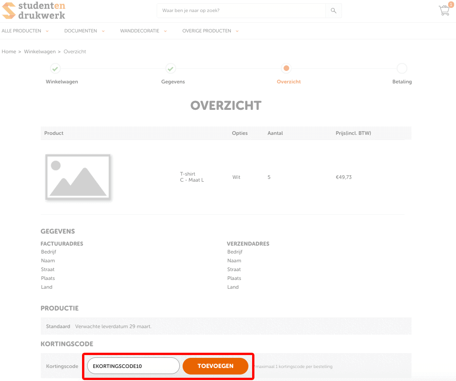Click the 'Bedrijf' line under Factuuradres
This screenshot has width=456, height=381.
(49, 252)
